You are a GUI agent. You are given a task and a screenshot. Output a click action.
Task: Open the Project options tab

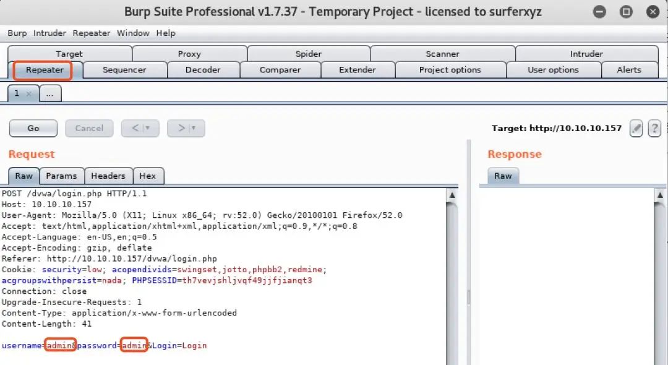pyautogui.click(x=450, y=70)
